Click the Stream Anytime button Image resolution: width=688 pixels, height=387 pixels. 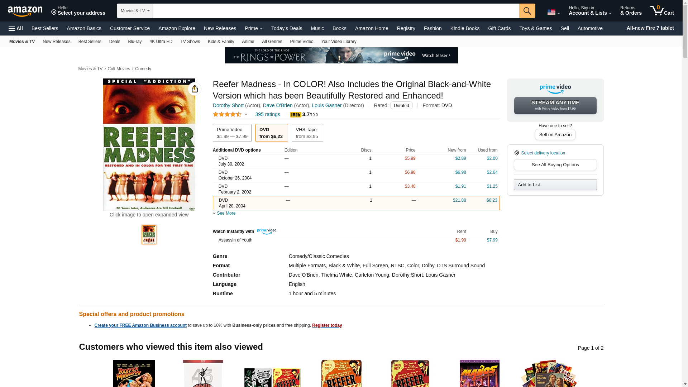point(555,106)
